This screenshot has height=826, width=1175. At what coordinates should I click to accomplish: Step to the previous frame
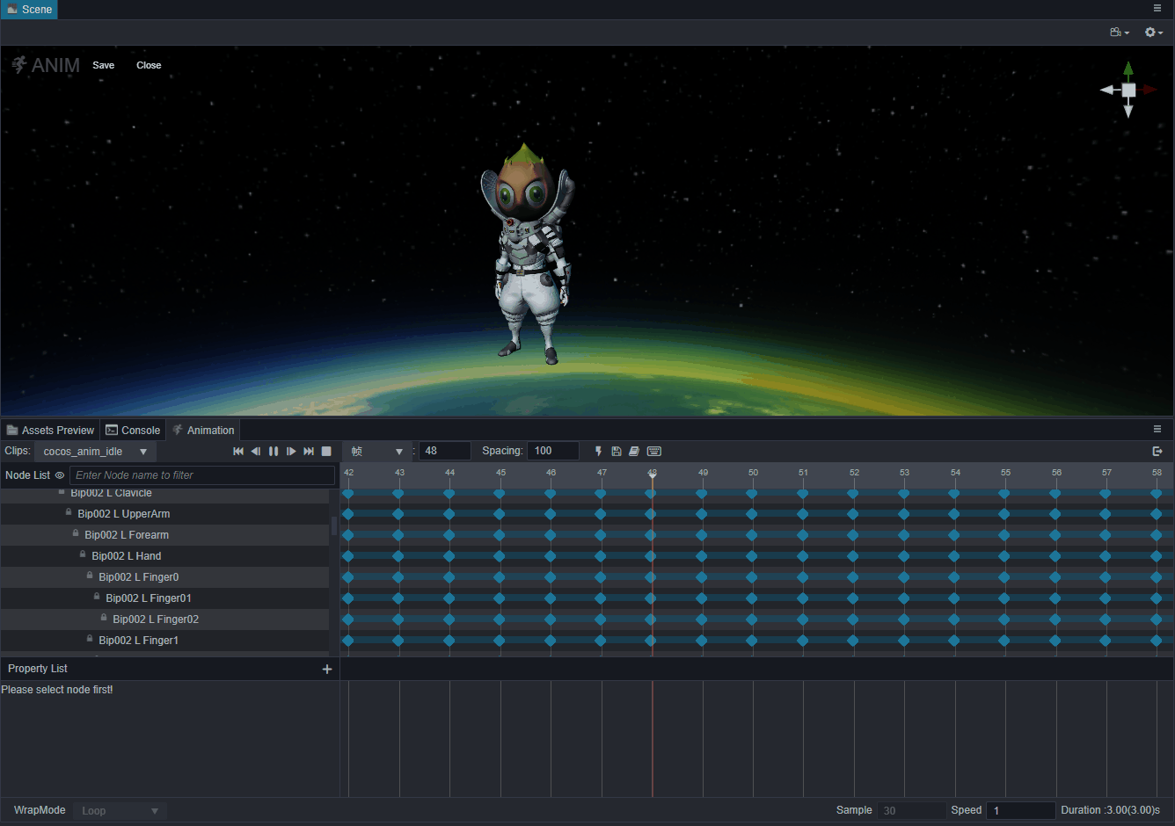click(x=256, y=451)
